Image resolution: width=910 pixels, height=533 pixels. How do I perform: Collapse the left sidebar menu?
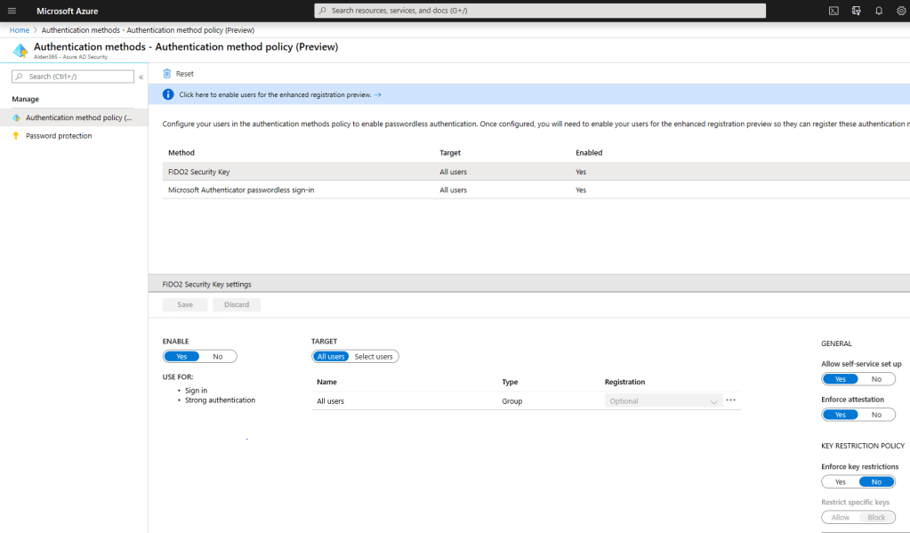[141, 77]
